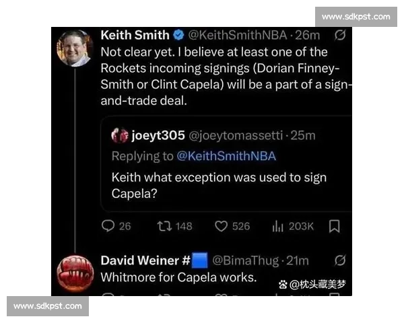Click the slashed-circle icon beside 26m
This screenshot has height=323, width=404.
tap(340, 35)
